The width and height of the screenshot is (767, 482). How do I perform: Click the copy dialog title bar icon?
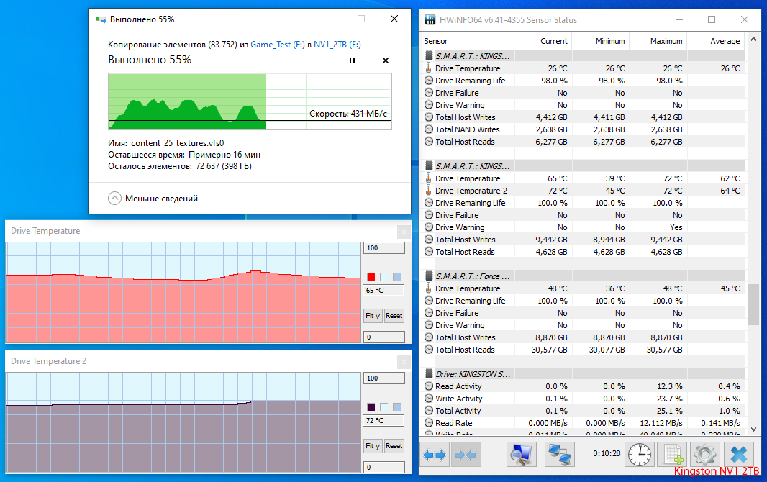pos(101,19)
